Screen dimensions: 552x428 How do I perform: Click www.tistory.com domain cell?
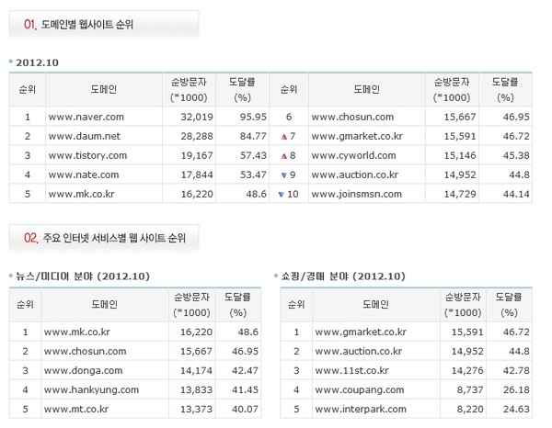(87, 155)
